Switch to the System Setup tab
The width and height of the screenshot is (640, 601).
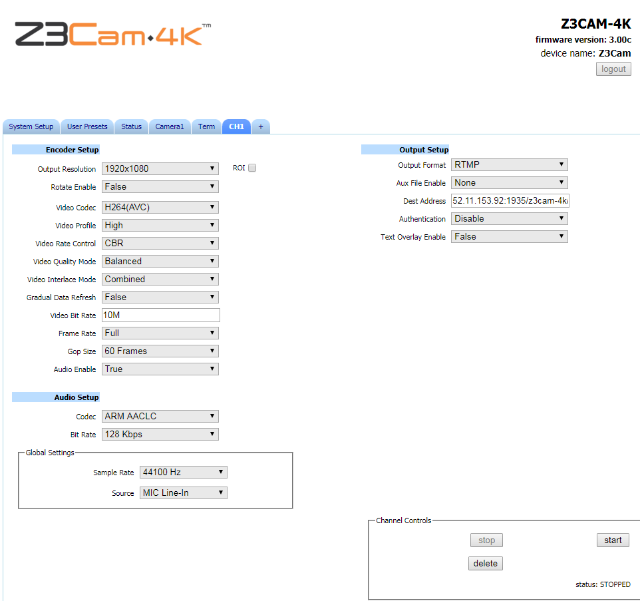tap(31, 126)
